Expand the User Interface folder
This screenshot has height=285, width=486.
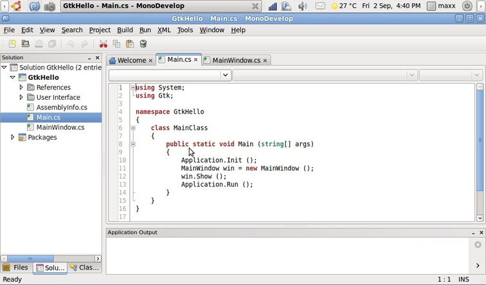click(21, 97)
